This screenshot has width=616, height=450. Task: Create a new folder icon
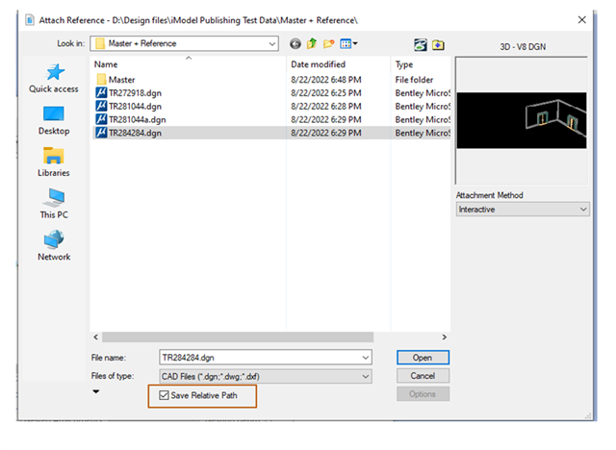(x=328, y=43)
